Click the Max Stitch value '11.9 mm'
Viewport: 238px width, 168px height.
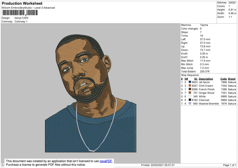pyautogui.click(x=205, y=61)
